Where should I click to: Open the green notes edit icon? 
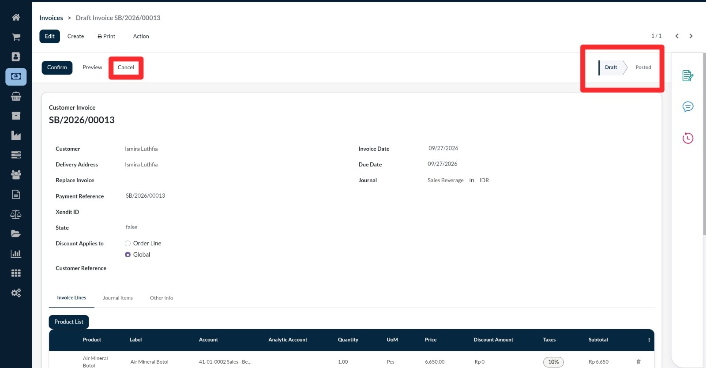pyautogui.click(x=688, y=76)
